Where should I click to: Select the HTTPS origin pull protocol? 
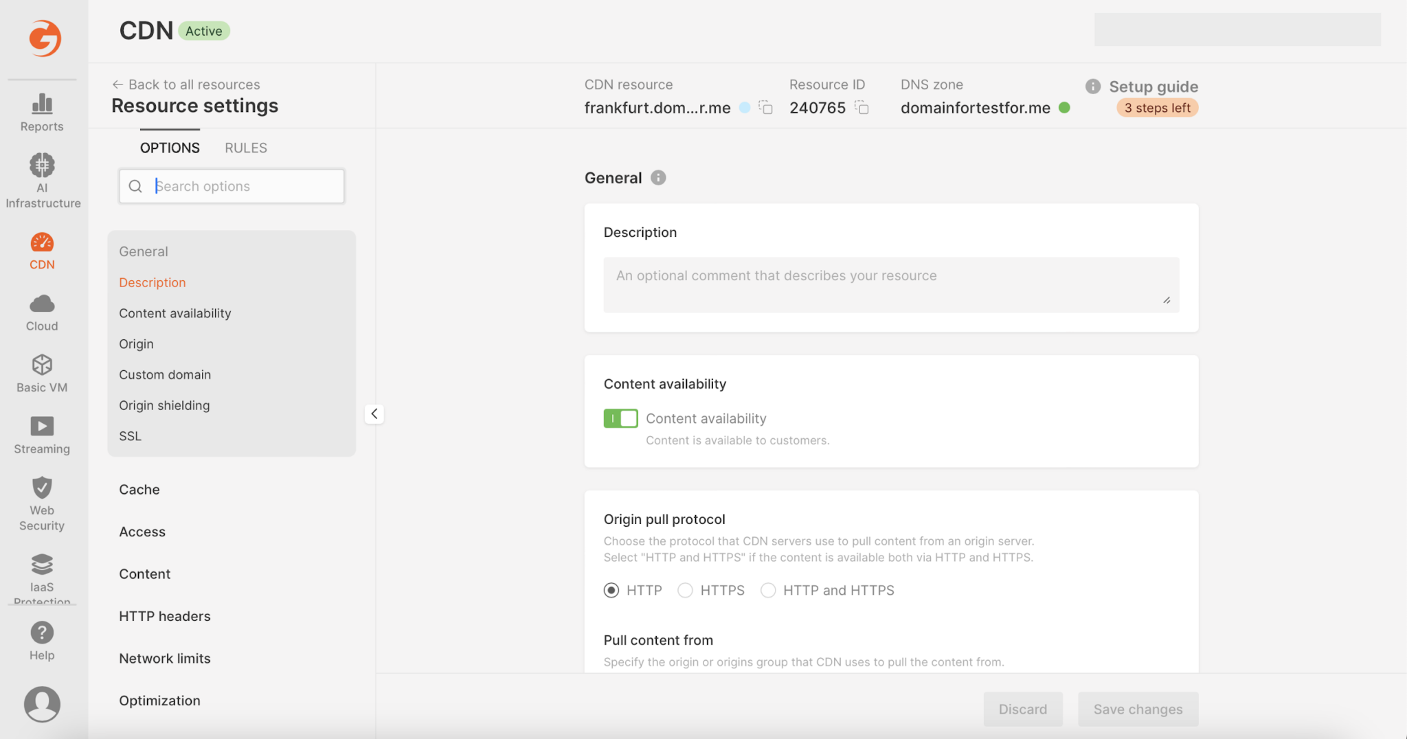(685, 590)
